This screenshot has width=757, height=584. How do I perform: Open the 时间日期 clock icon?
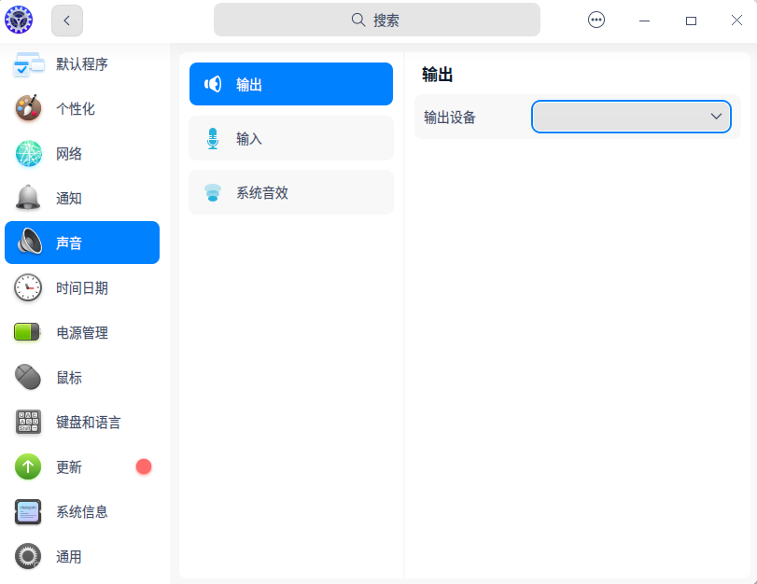28,287
